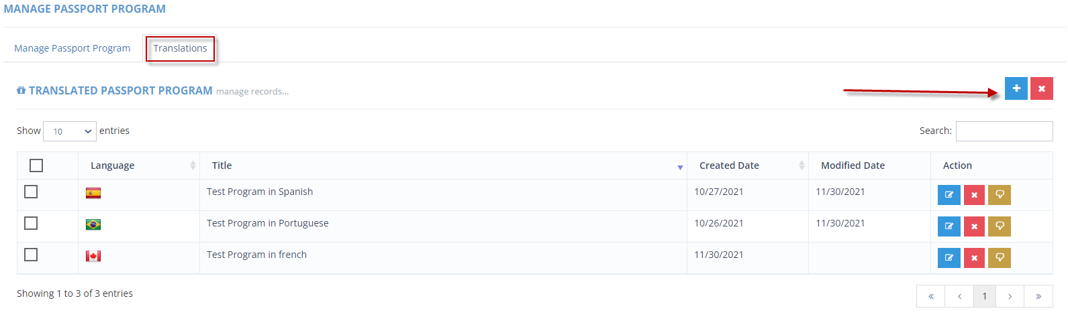Screen dimensions: 1068x331
Task: Click the red delete selected records button
Action: coord(1041,88)
